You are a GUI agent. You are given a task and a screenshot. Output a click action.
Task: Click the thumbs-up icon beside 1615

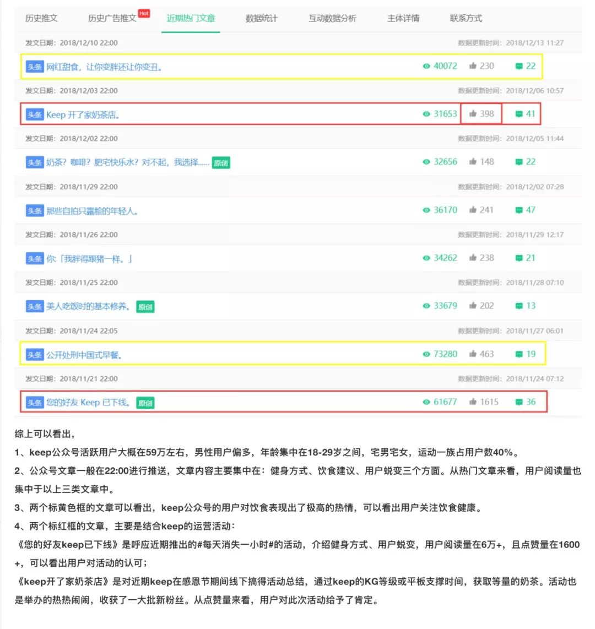pyautogui.click(x=473, y=401)
